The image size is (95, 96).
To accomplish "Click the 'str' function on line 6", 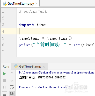I will (x=77, y=45).
